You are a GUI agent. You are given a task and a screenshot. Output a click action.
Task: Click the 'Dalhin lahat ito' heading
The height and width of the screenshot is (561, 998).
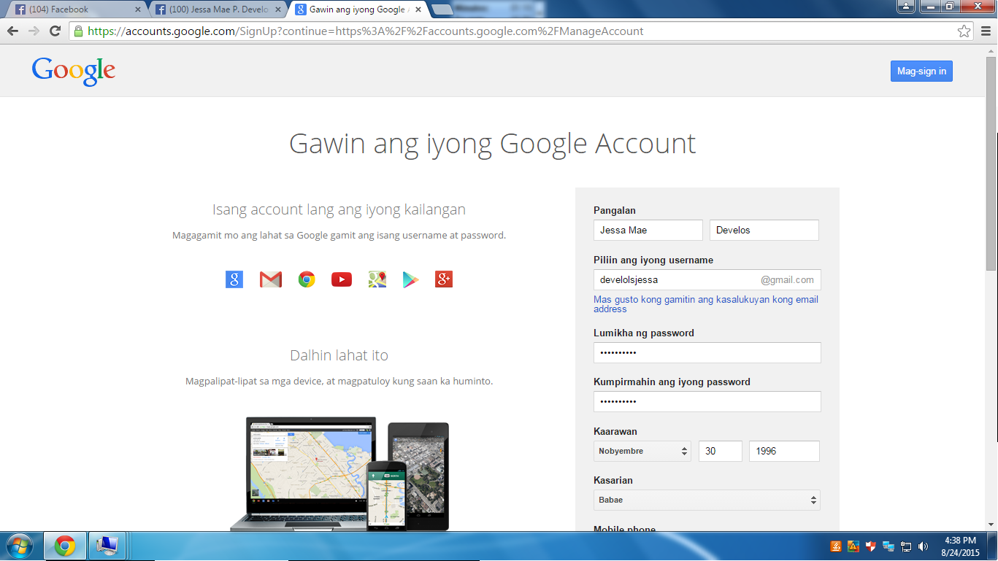click(x=339, y=355)
